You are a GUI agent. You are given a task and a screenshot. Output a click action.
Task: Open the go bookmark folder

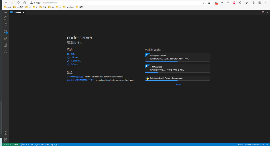pos(51,7)
